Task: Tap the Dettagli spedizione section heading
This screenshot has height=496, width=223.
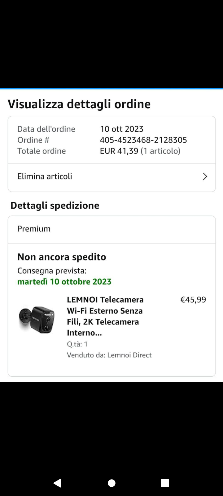Action: [55, 206]
